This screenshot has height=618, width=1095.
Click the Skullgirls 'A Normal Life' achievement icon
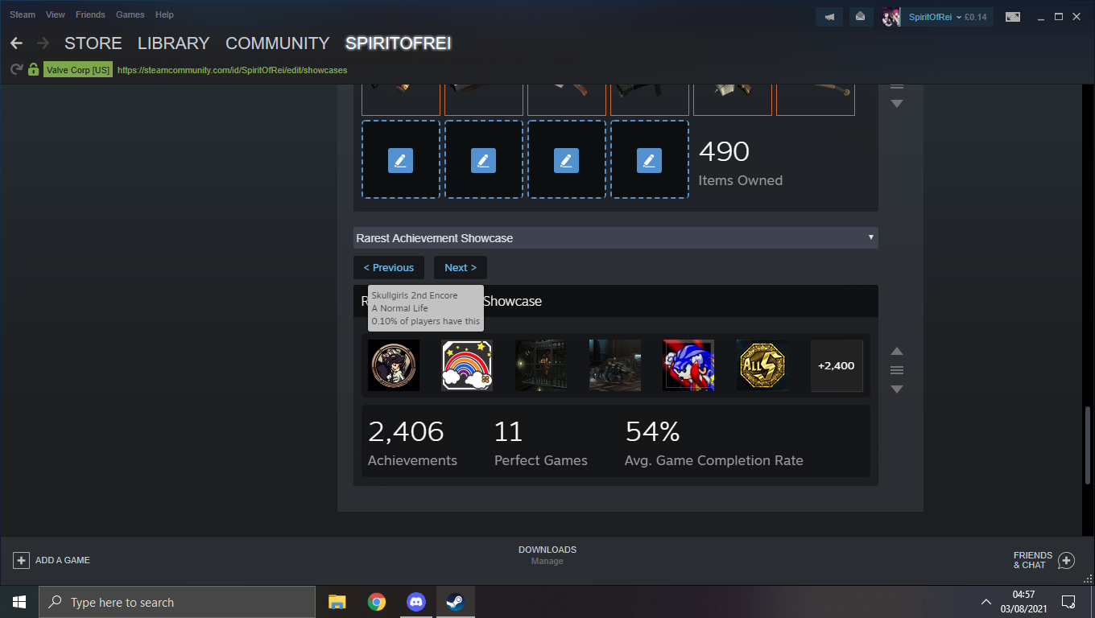pos(393,365)
